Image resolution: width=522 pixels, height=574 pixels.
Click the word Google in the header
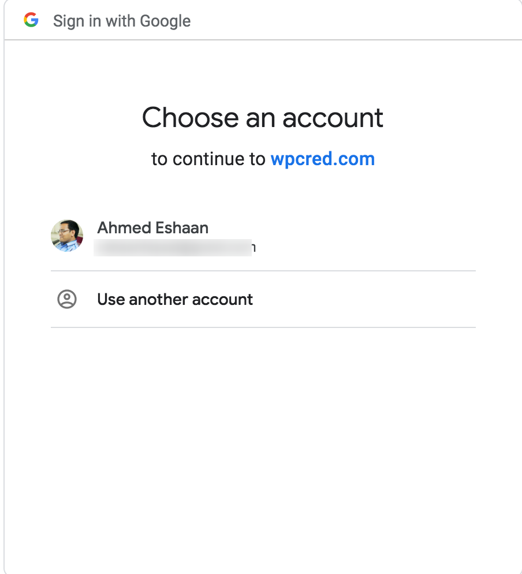coord(166,21)
